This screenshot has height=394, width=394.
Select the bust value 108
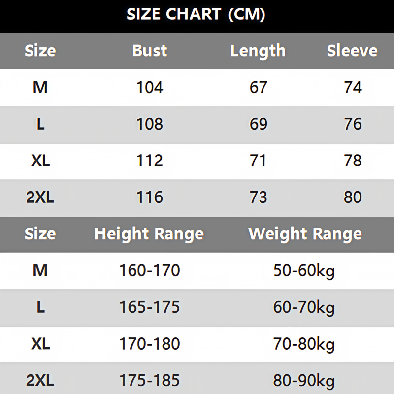point(150,124)
